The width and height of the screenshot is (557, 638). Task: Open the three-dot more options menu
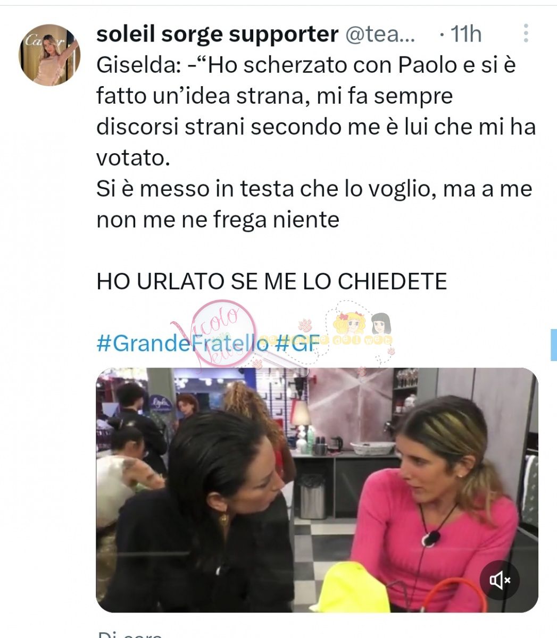[x=526, y=33]
